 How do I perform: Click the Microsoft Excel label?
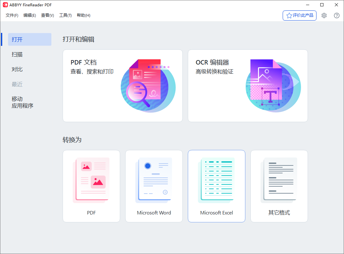217,213
